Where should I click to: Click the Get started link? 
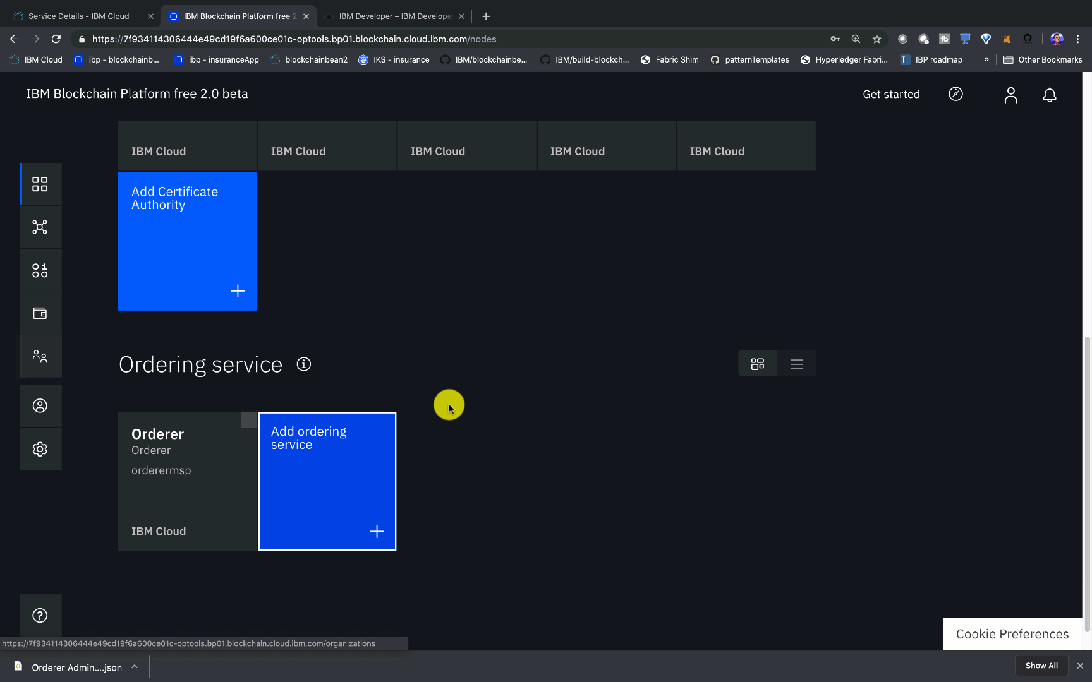[x=891, y=94]
